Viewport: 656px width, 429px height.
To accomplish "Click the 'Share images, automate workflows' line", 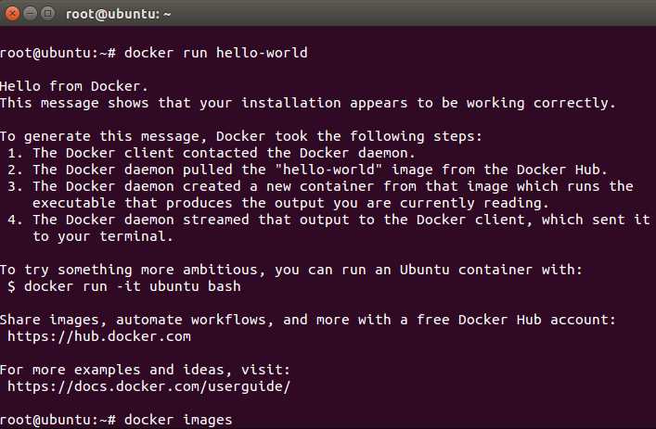I will pos(308,320).
